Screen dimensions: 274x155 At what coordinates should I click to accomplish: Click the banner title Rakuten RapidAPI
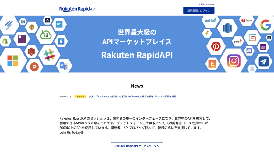[137, 55]
